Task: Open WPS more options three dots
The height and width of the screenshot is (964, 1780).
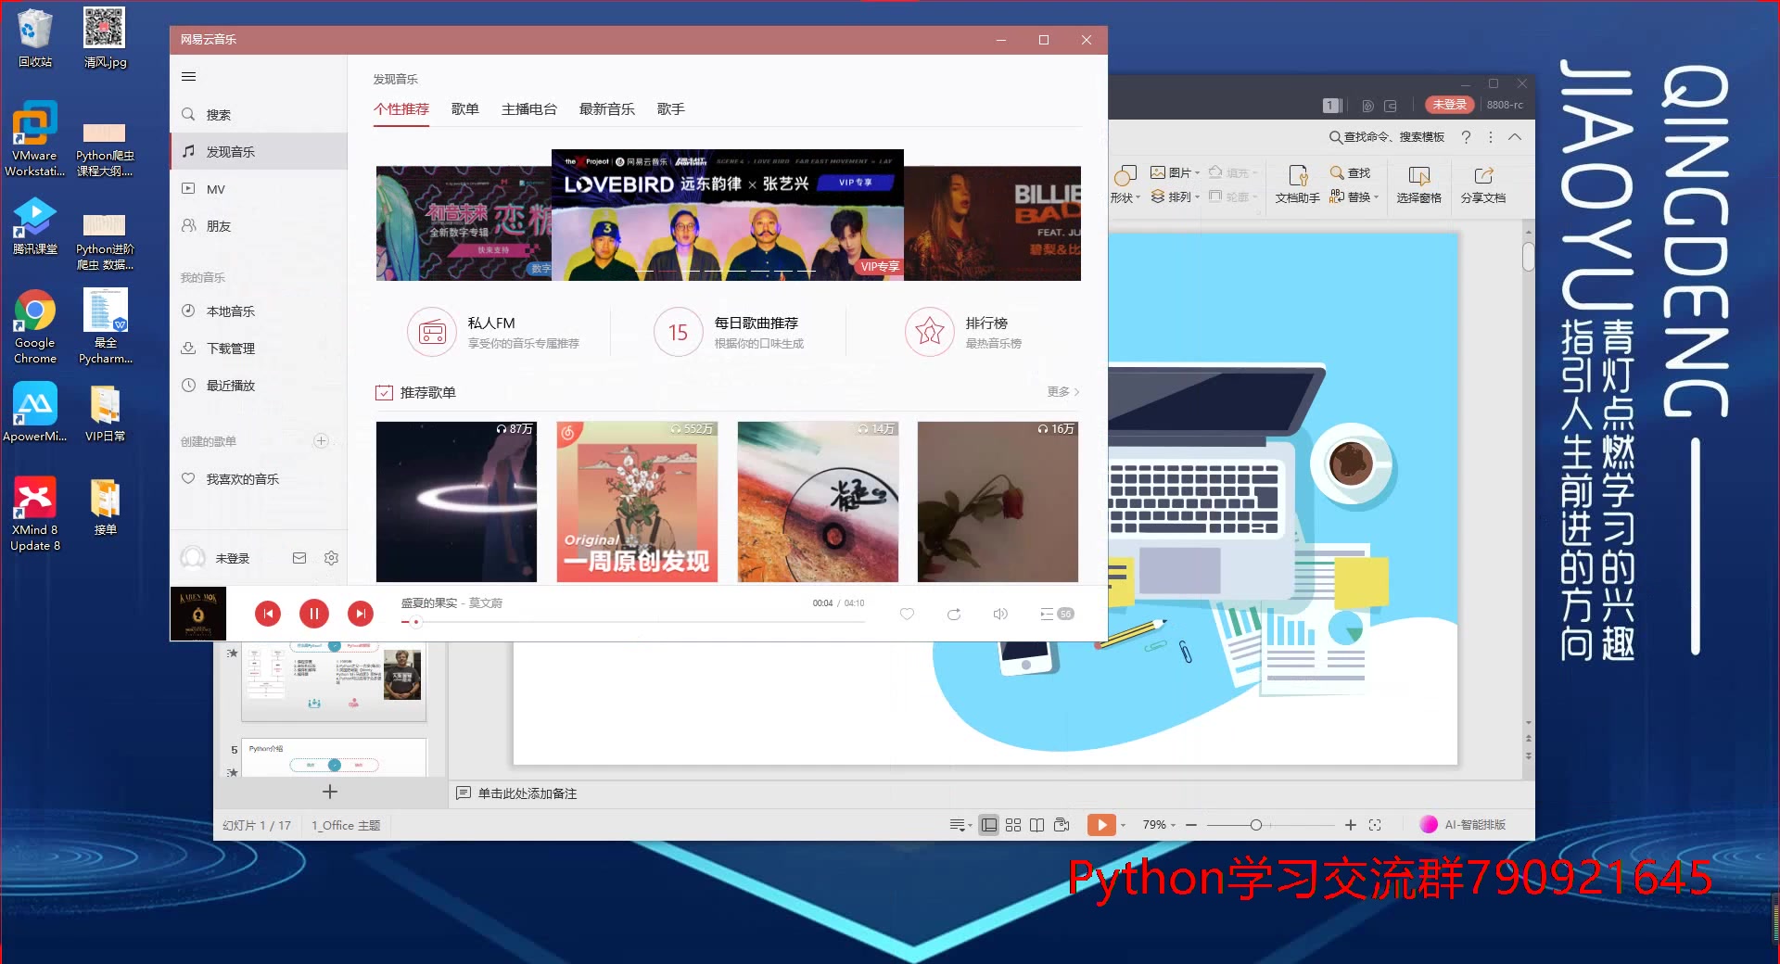Action: pyautogui.click(x=1491, y=137)
